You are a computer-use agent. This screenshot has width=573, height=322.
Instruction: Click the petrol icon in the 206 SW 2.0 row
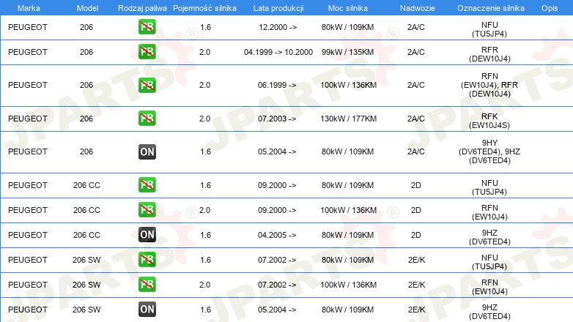point(147,284)
